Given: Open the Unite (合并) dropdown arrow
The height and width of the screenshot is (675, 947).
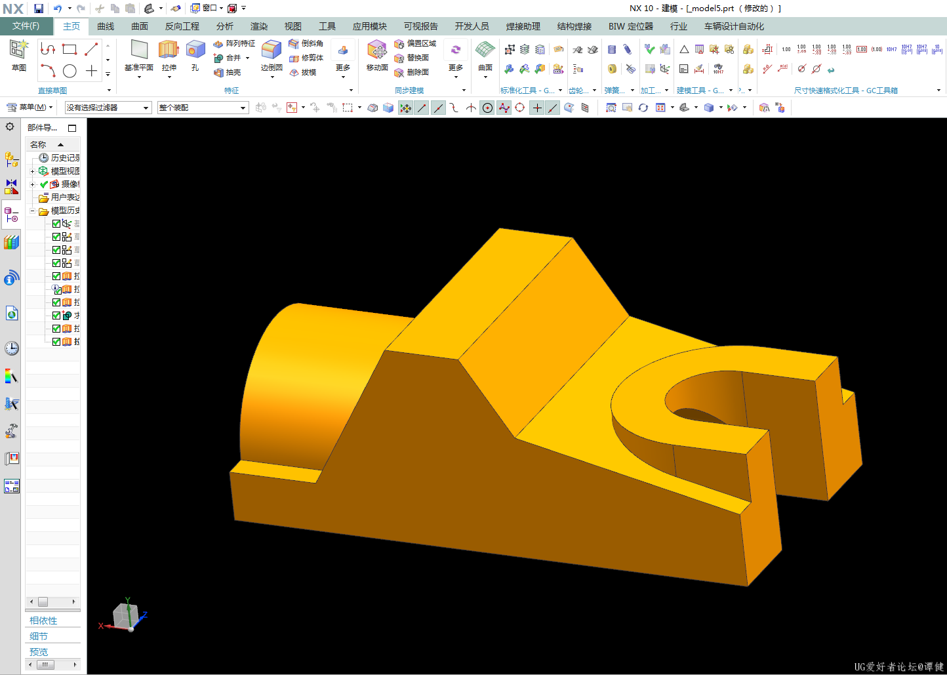Looking at the screenshot, I should [248, 58].
